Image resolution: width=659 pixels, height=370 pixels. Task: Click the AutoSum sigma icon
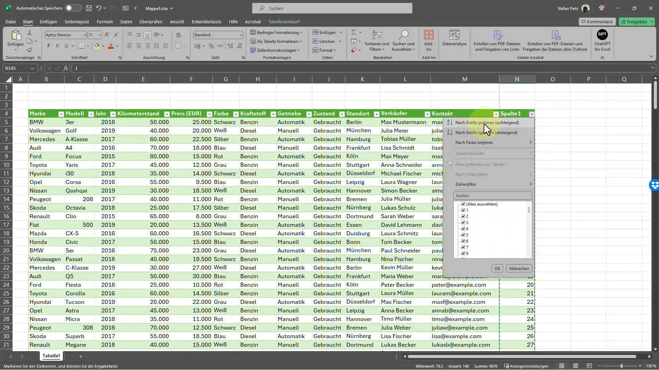tap(354, 32)
